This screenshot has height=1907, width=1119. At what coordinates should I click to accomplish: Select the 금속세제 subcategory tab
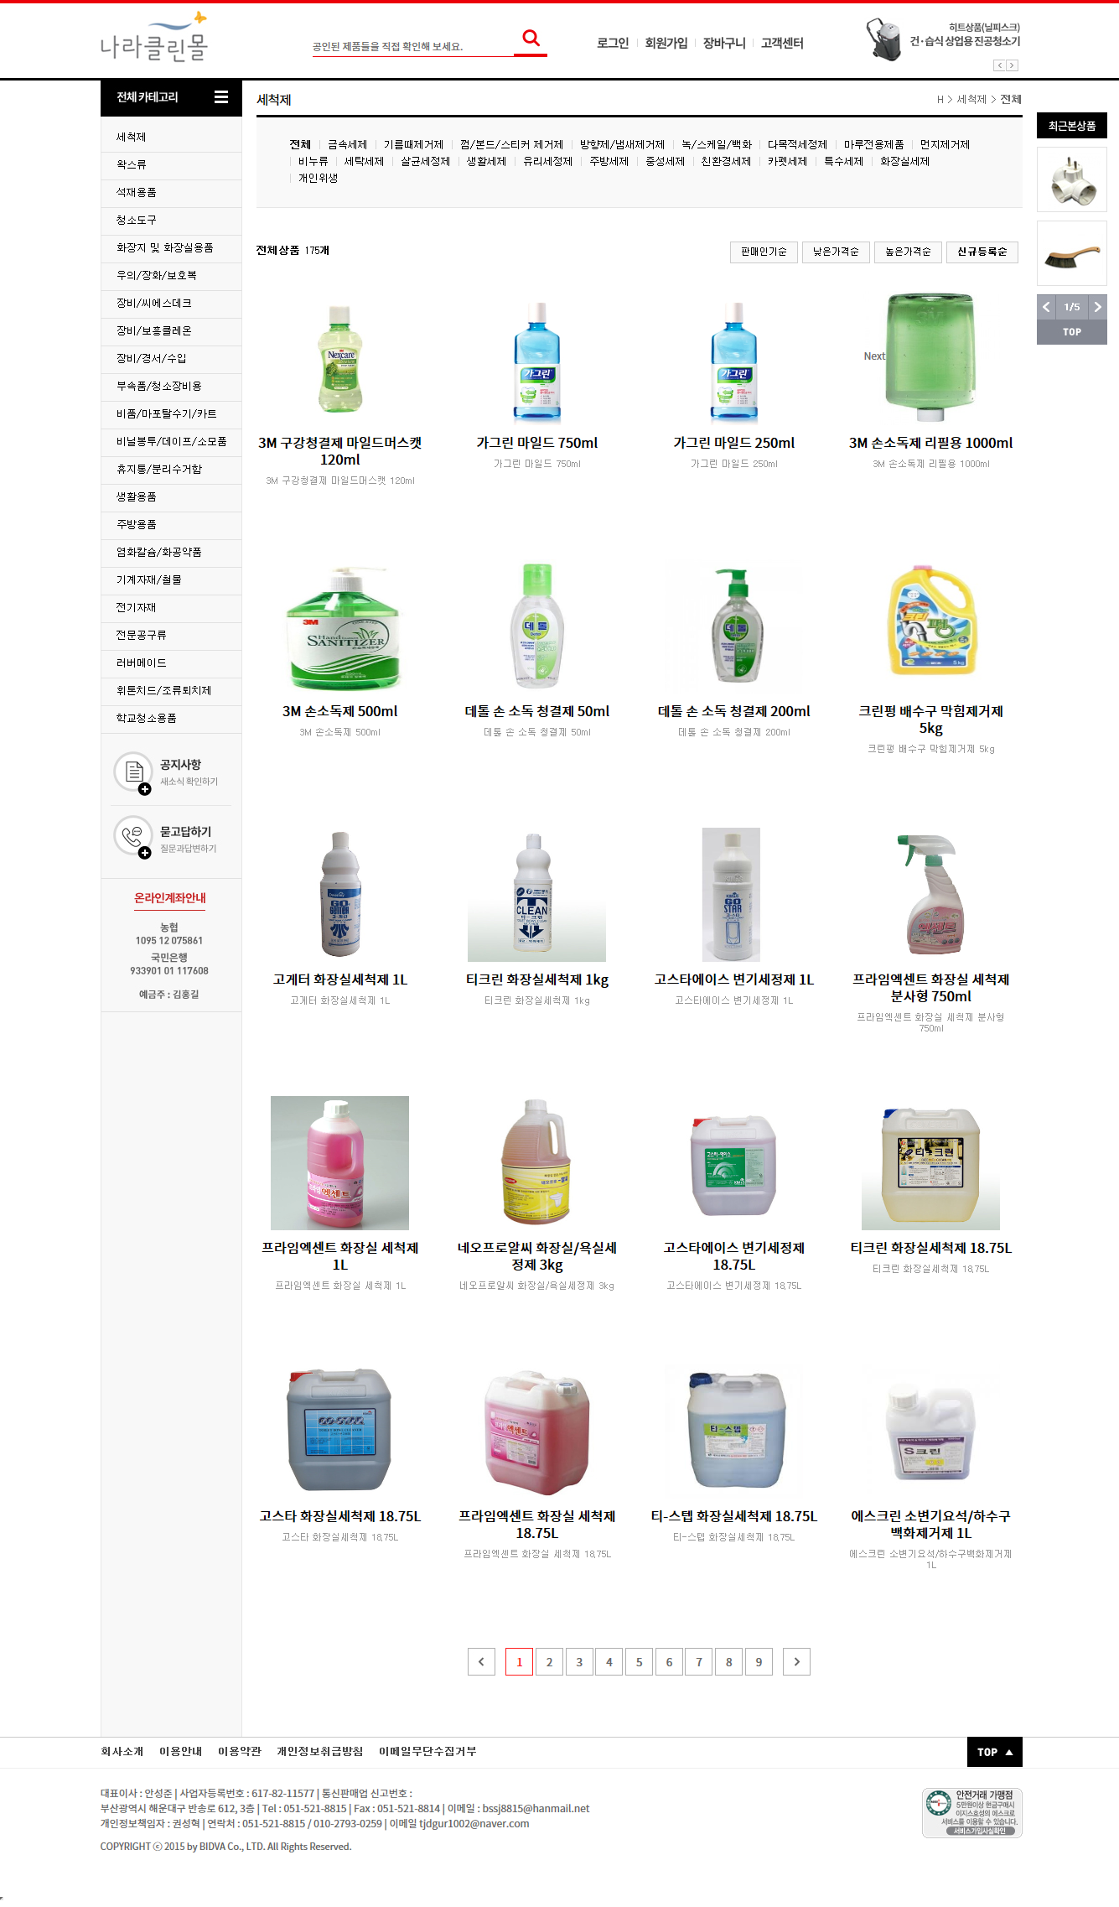tap(347, 145)
